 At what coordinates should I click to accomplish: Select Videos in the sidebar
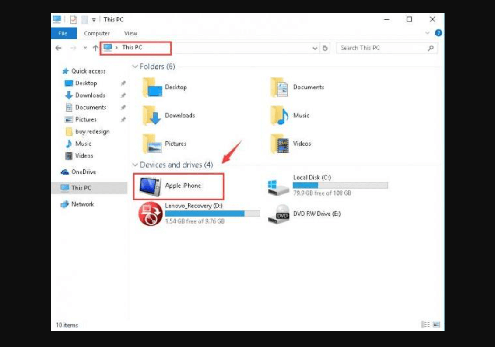pos(79,156)
